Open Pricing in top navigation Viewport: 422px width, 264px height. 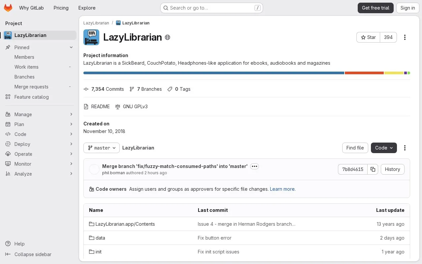(61, 8)
